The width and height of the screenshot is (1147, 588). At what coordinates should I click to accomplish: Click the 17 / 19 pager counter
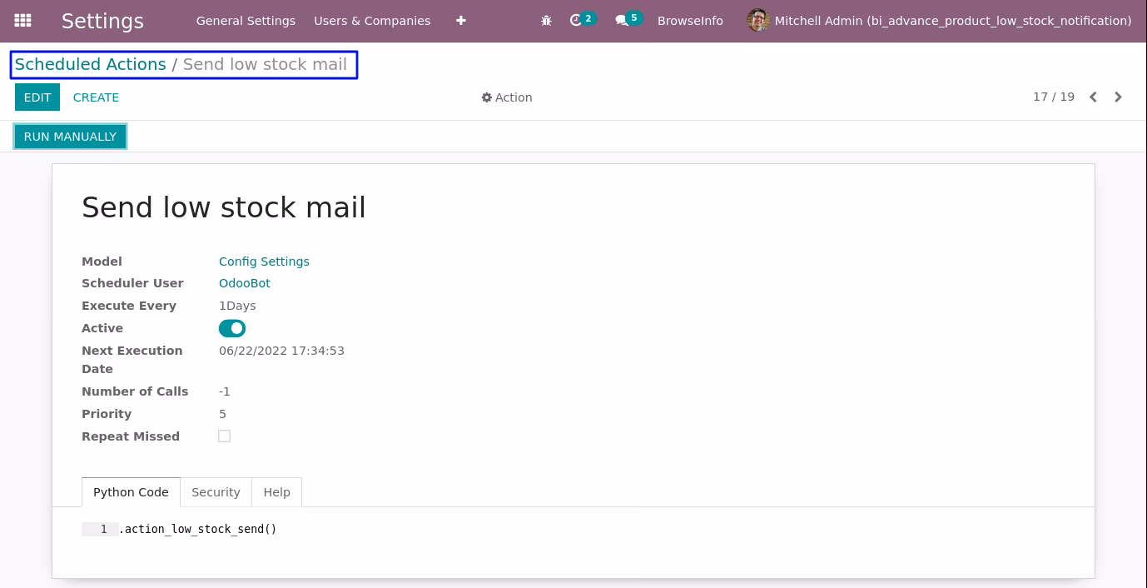coord(1054,97)
